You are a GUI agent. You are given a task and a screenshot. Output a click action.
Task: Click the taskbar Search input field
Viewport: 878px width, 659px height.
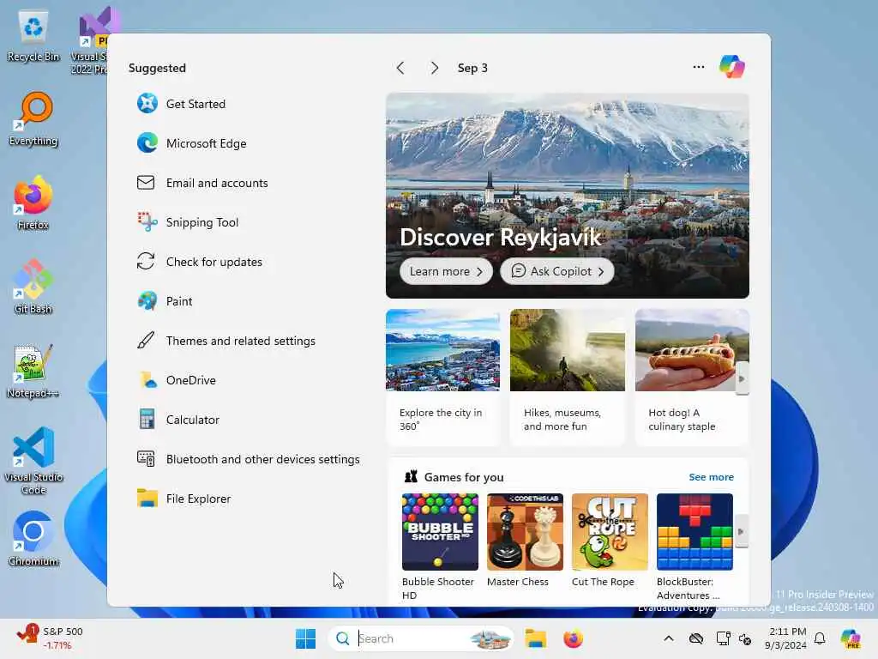pos(421,638)
